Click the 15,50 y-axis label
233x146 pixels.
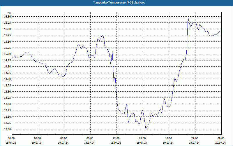pyautogui.click(x=8, y=41)
